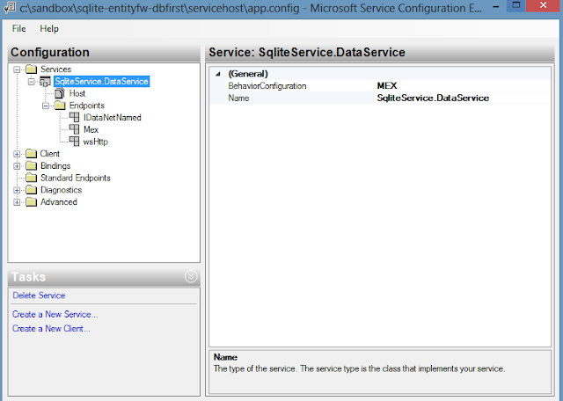Select the Host tree item
563x401 pixels.
click(77, 93)
